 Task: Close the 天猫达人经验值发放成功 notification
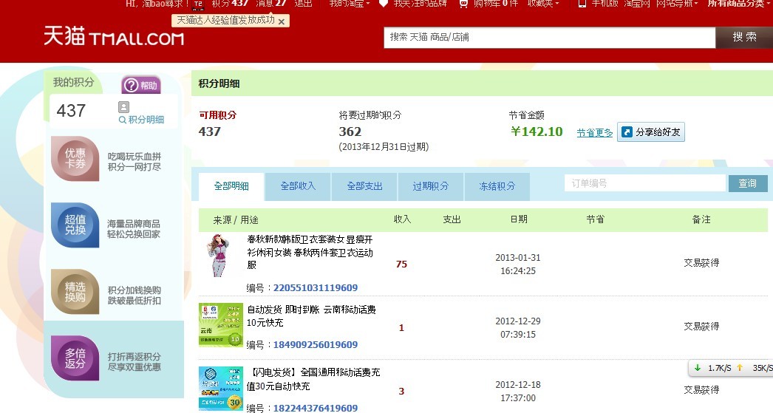pyautogui.click(x=282, y=21)
